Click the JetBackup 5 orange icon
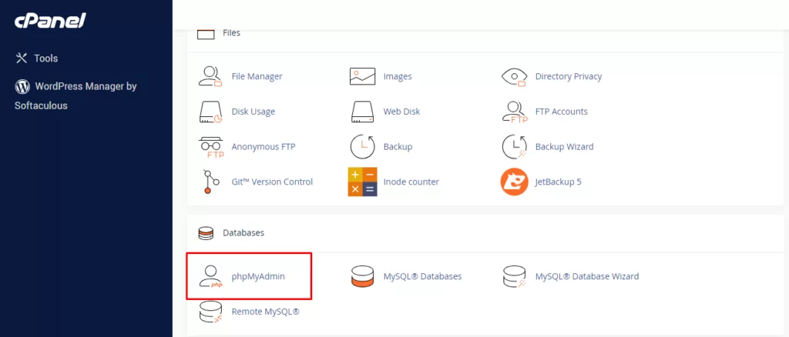 pos(514,182)
